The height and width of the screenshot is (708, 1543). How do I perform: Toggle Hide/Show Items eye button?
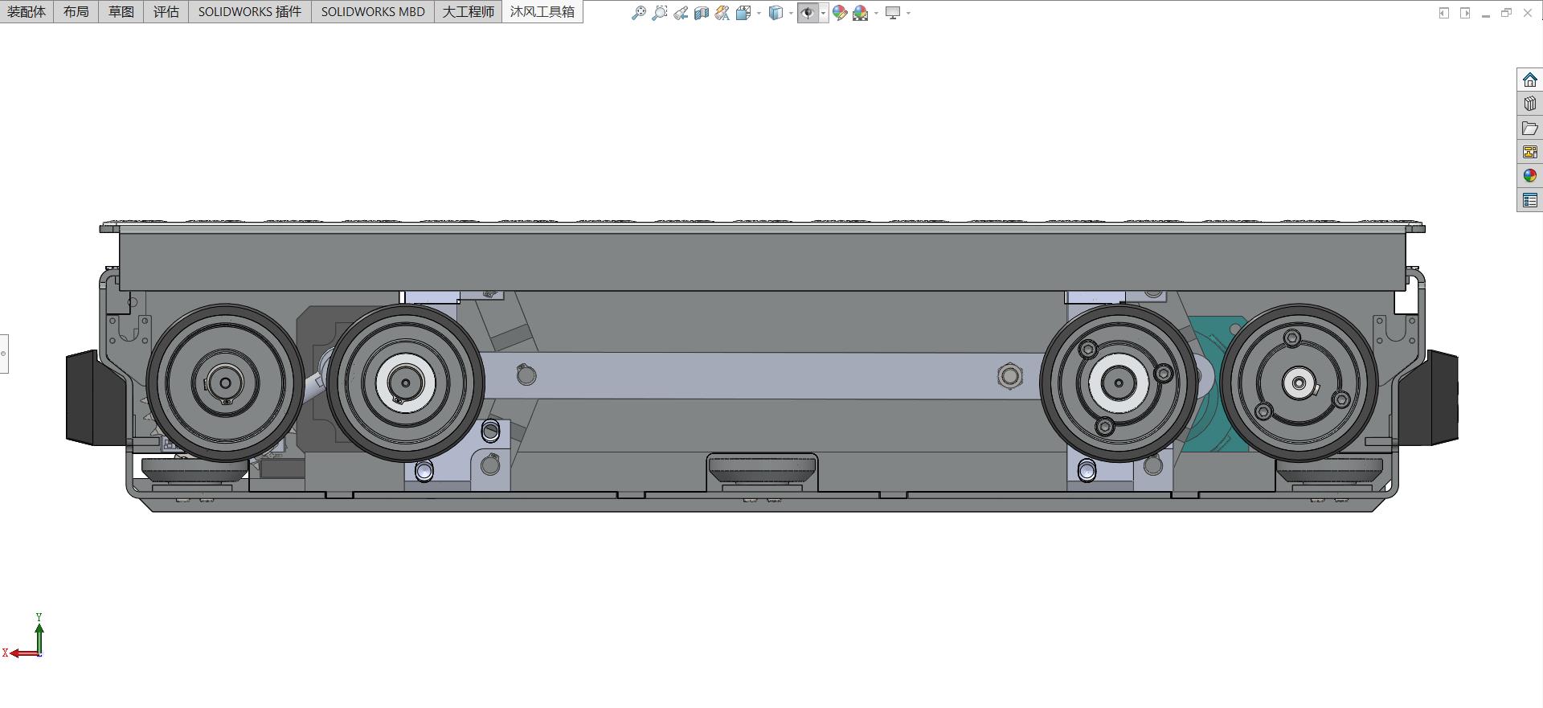pyautogui.click(x=808, y=13)
